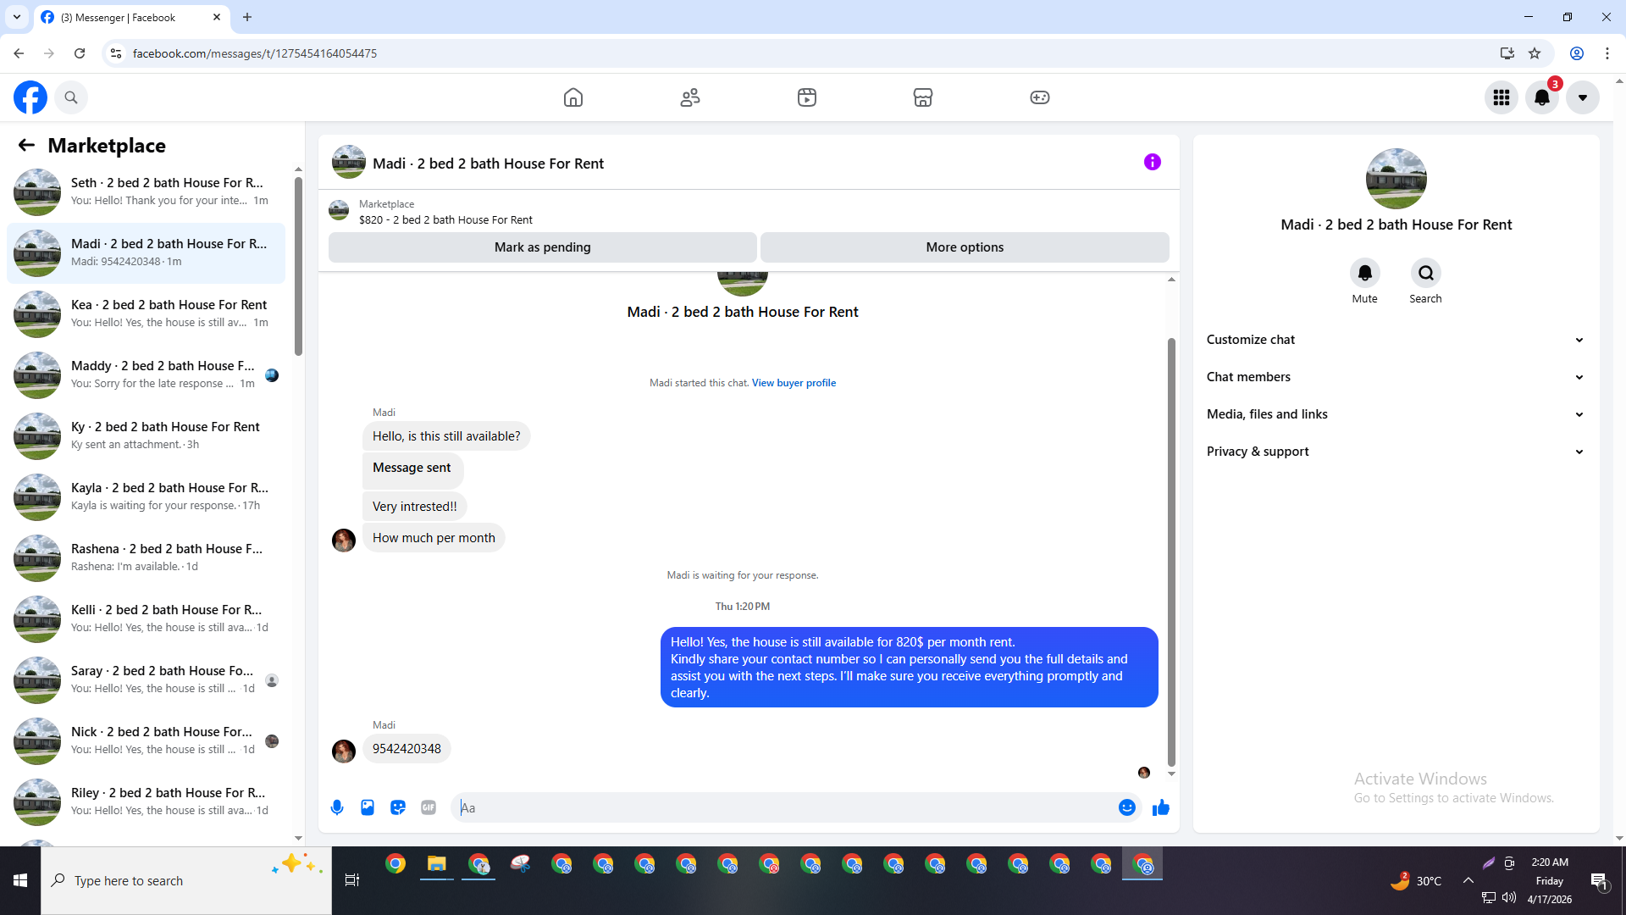Screen dimensions: 1626x915
Task: Open Ky conversation with attachment
Action: [146, 436]
